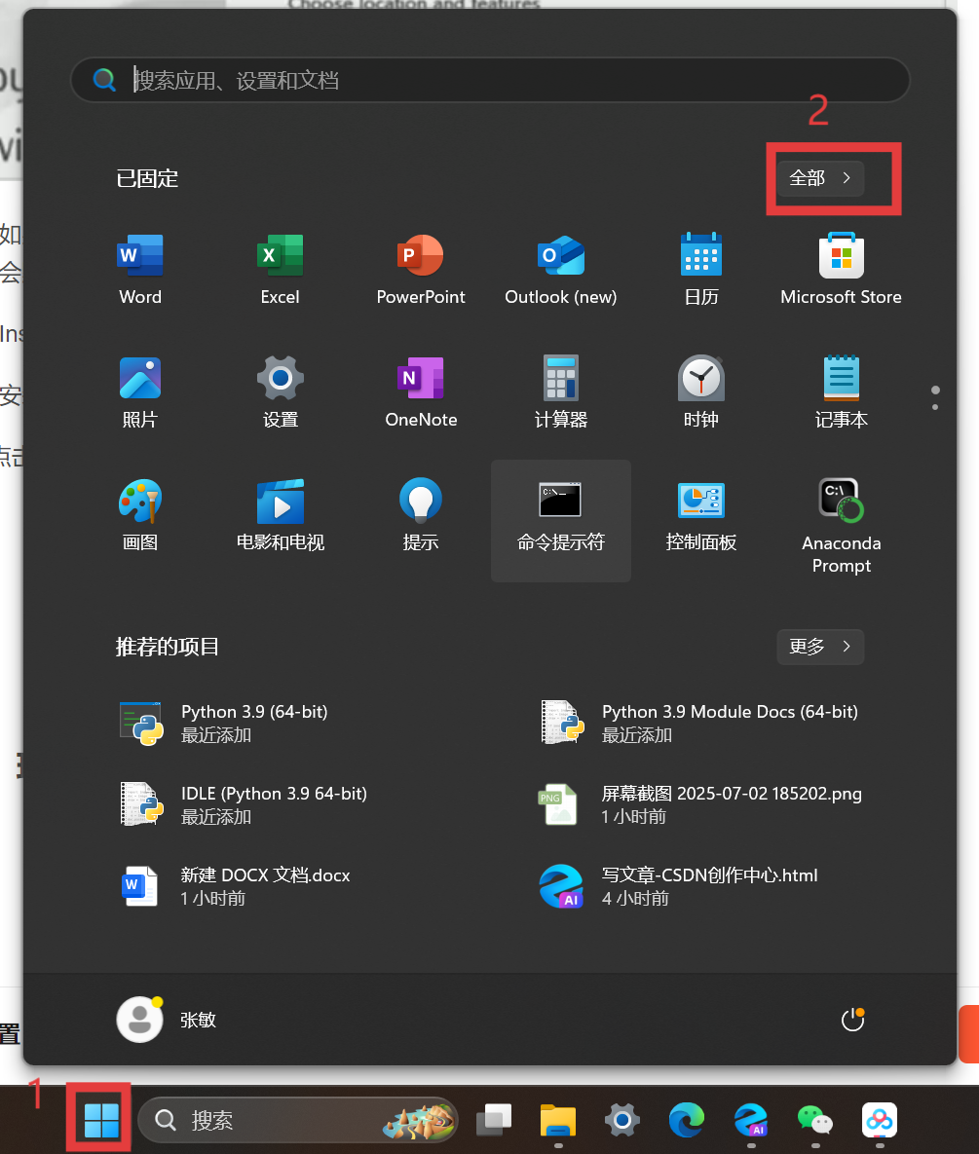
Task: Launch Microsoft Edge from the taskbar
Action: tap(686, 1120)
